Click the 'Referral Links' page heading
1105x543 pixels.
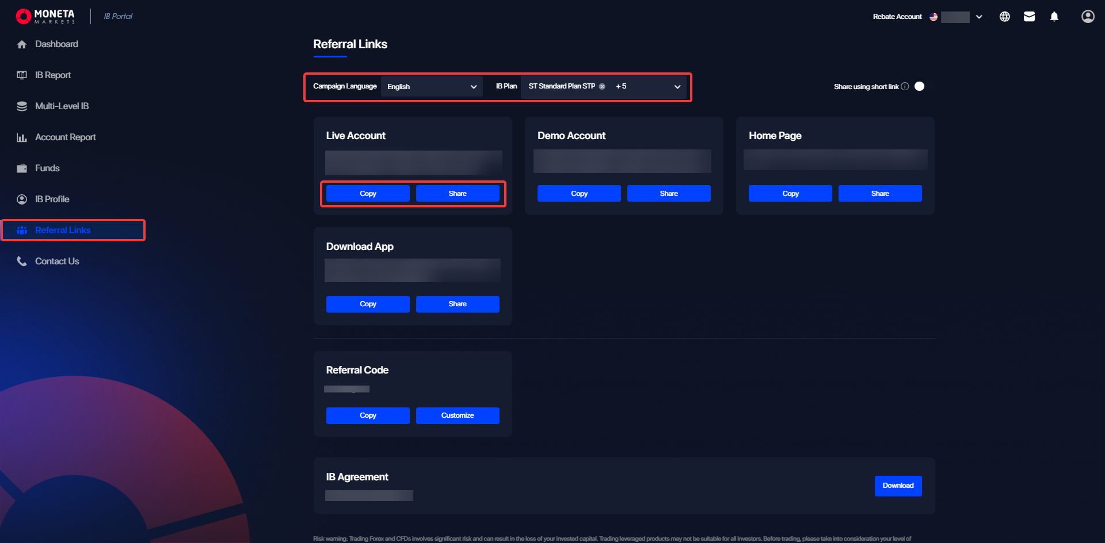coord(350,44)
